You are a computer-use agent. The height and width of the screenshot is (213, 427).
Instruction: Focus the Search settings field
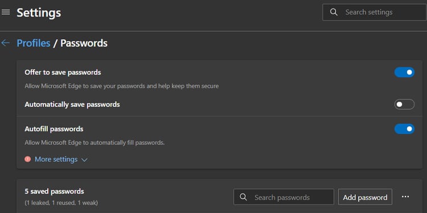click(374, 12)
